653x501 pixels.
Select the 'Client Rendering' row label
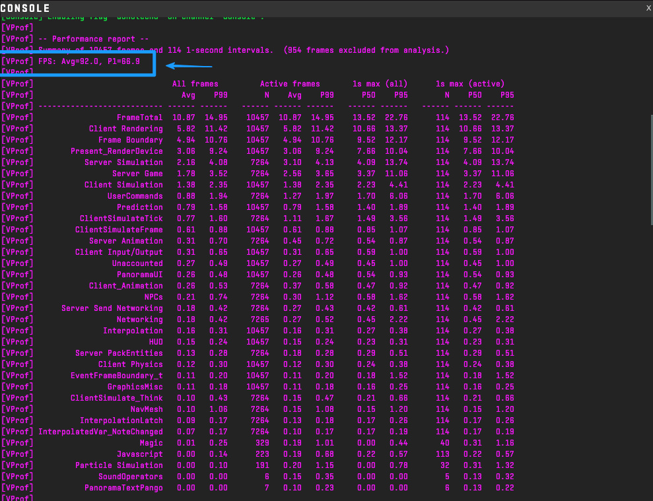tap(125, 129)
